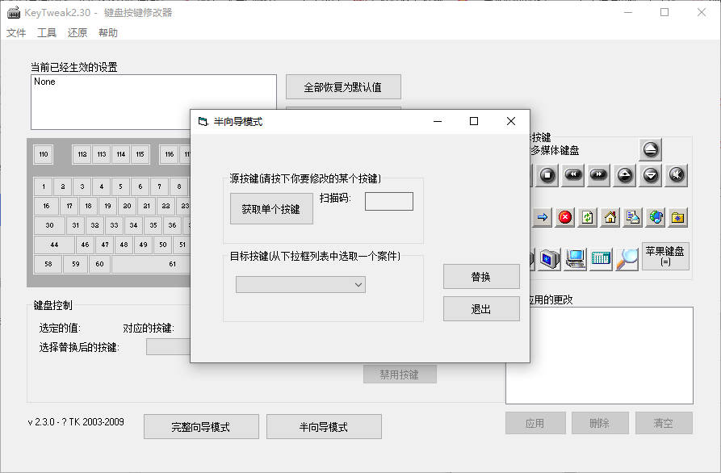Select keyboard key 115

[x=140, y=154]
